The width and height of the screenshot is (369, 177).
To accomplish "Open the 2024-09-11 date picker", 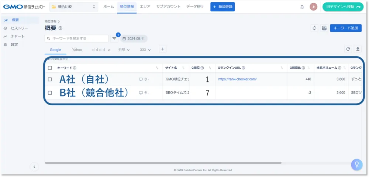I will pyautogui.click(x=134, y=39).
